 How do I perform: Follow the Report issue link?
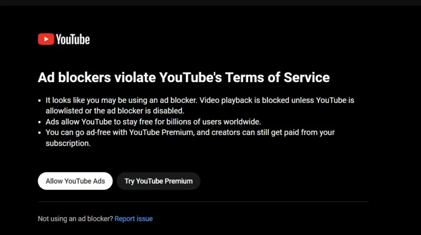click(x=134, y=219)
